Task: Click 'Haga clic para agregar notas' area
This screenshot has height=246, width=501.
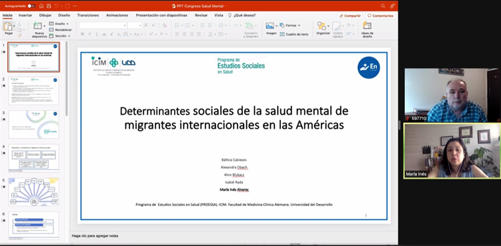Action: [x=95, y=236]
